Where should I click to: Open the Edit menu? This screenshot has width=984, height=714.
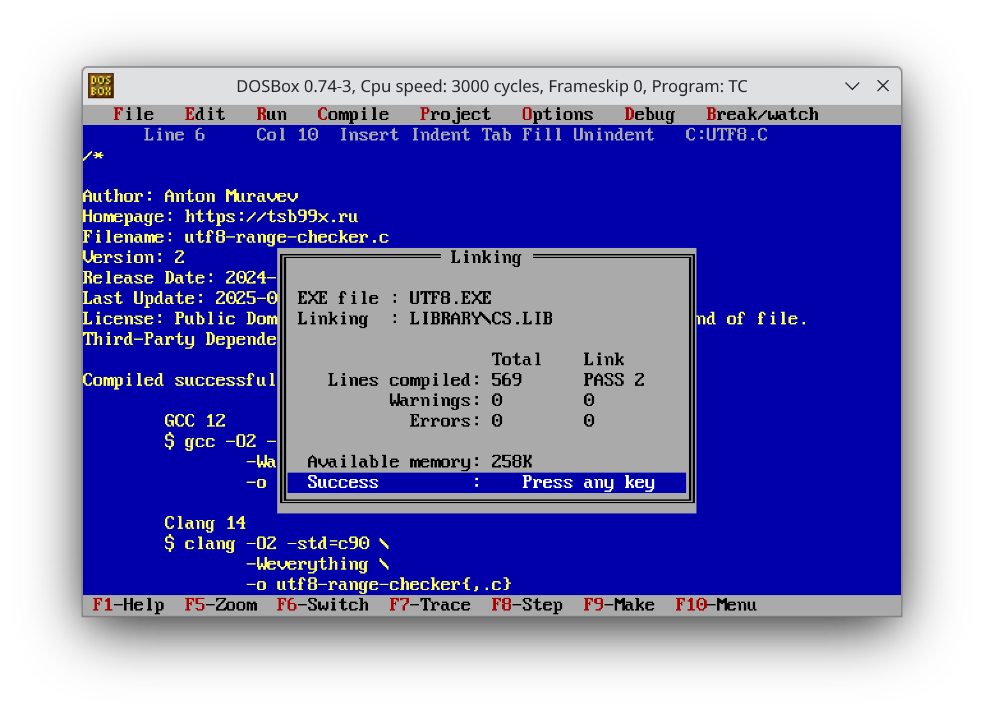tap(204, 114)
